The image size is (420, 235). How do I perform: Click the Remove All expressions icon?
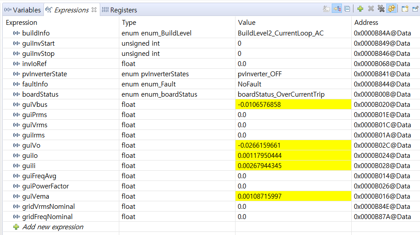point(381,9)
